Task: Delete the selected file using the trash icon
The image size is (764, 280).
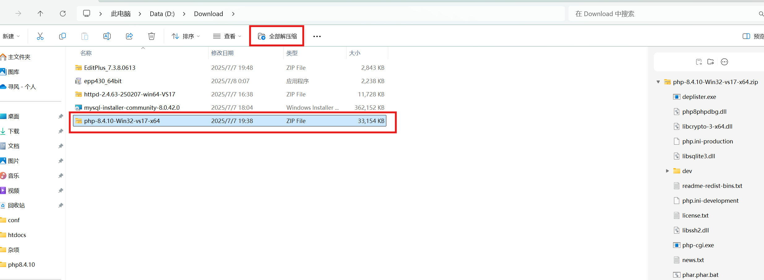Action: coord(151,36)
